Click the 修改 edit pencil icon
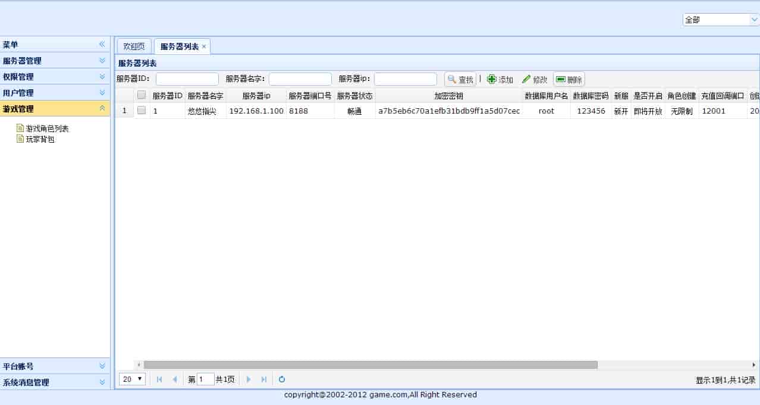760x405 pixels. tap(526, 79)
